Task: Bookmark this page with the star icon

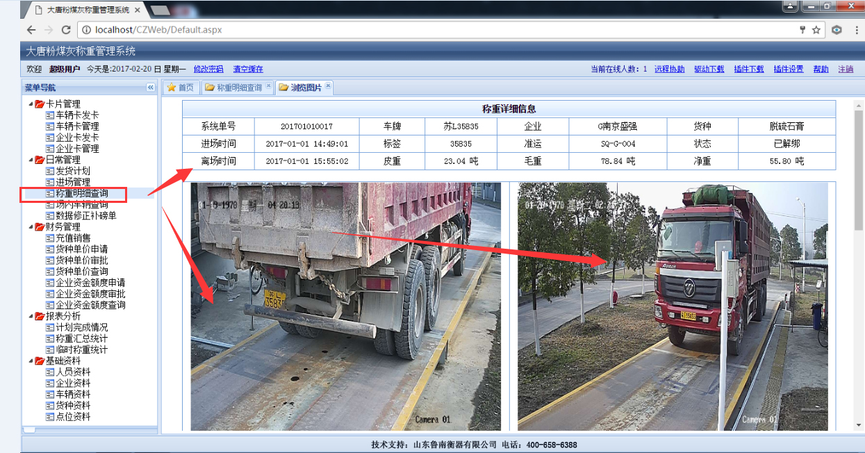Action: 816,30
